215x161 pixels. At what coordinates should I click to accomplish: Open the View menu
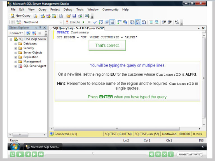click(31, 10)
